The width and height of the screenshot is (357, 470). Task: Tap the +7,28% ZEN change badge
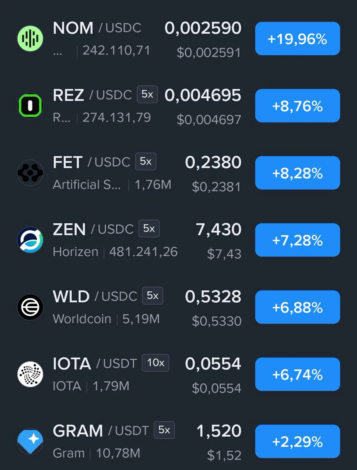point(297,240)
